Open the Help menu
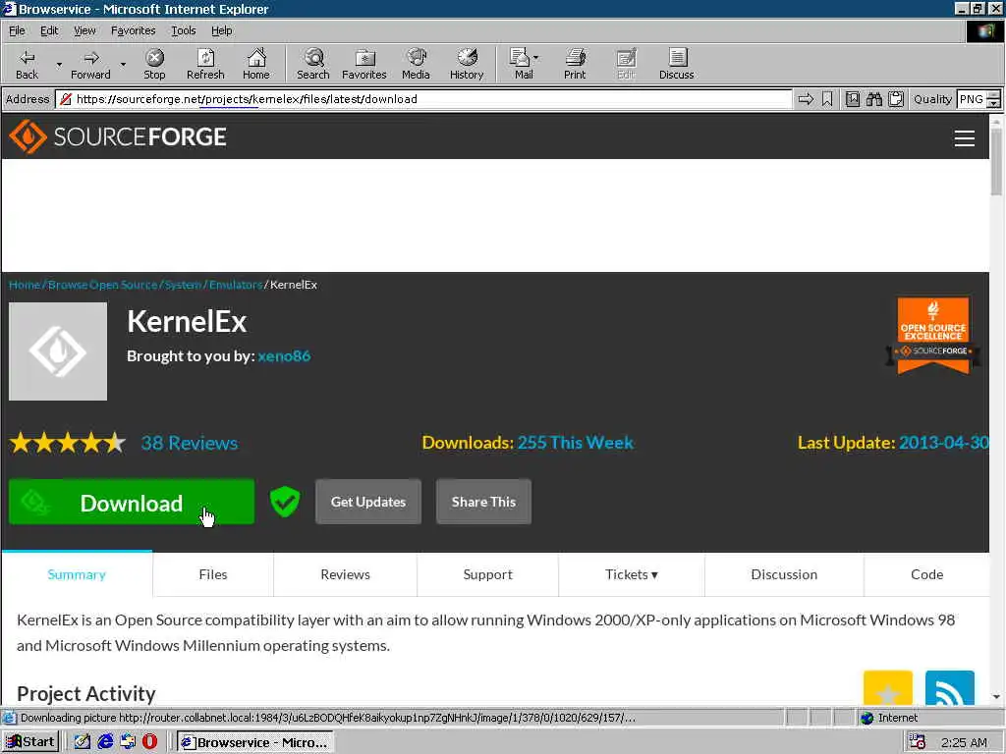This screenshot has width=1006, height=754. click(x=221, y=30)
